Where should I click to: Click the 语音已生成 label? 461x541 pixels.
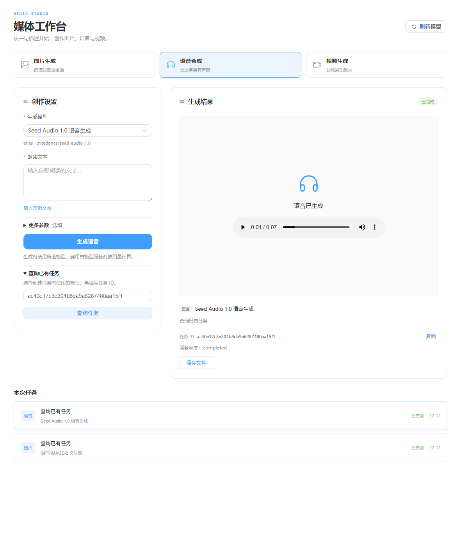(309, 206)
